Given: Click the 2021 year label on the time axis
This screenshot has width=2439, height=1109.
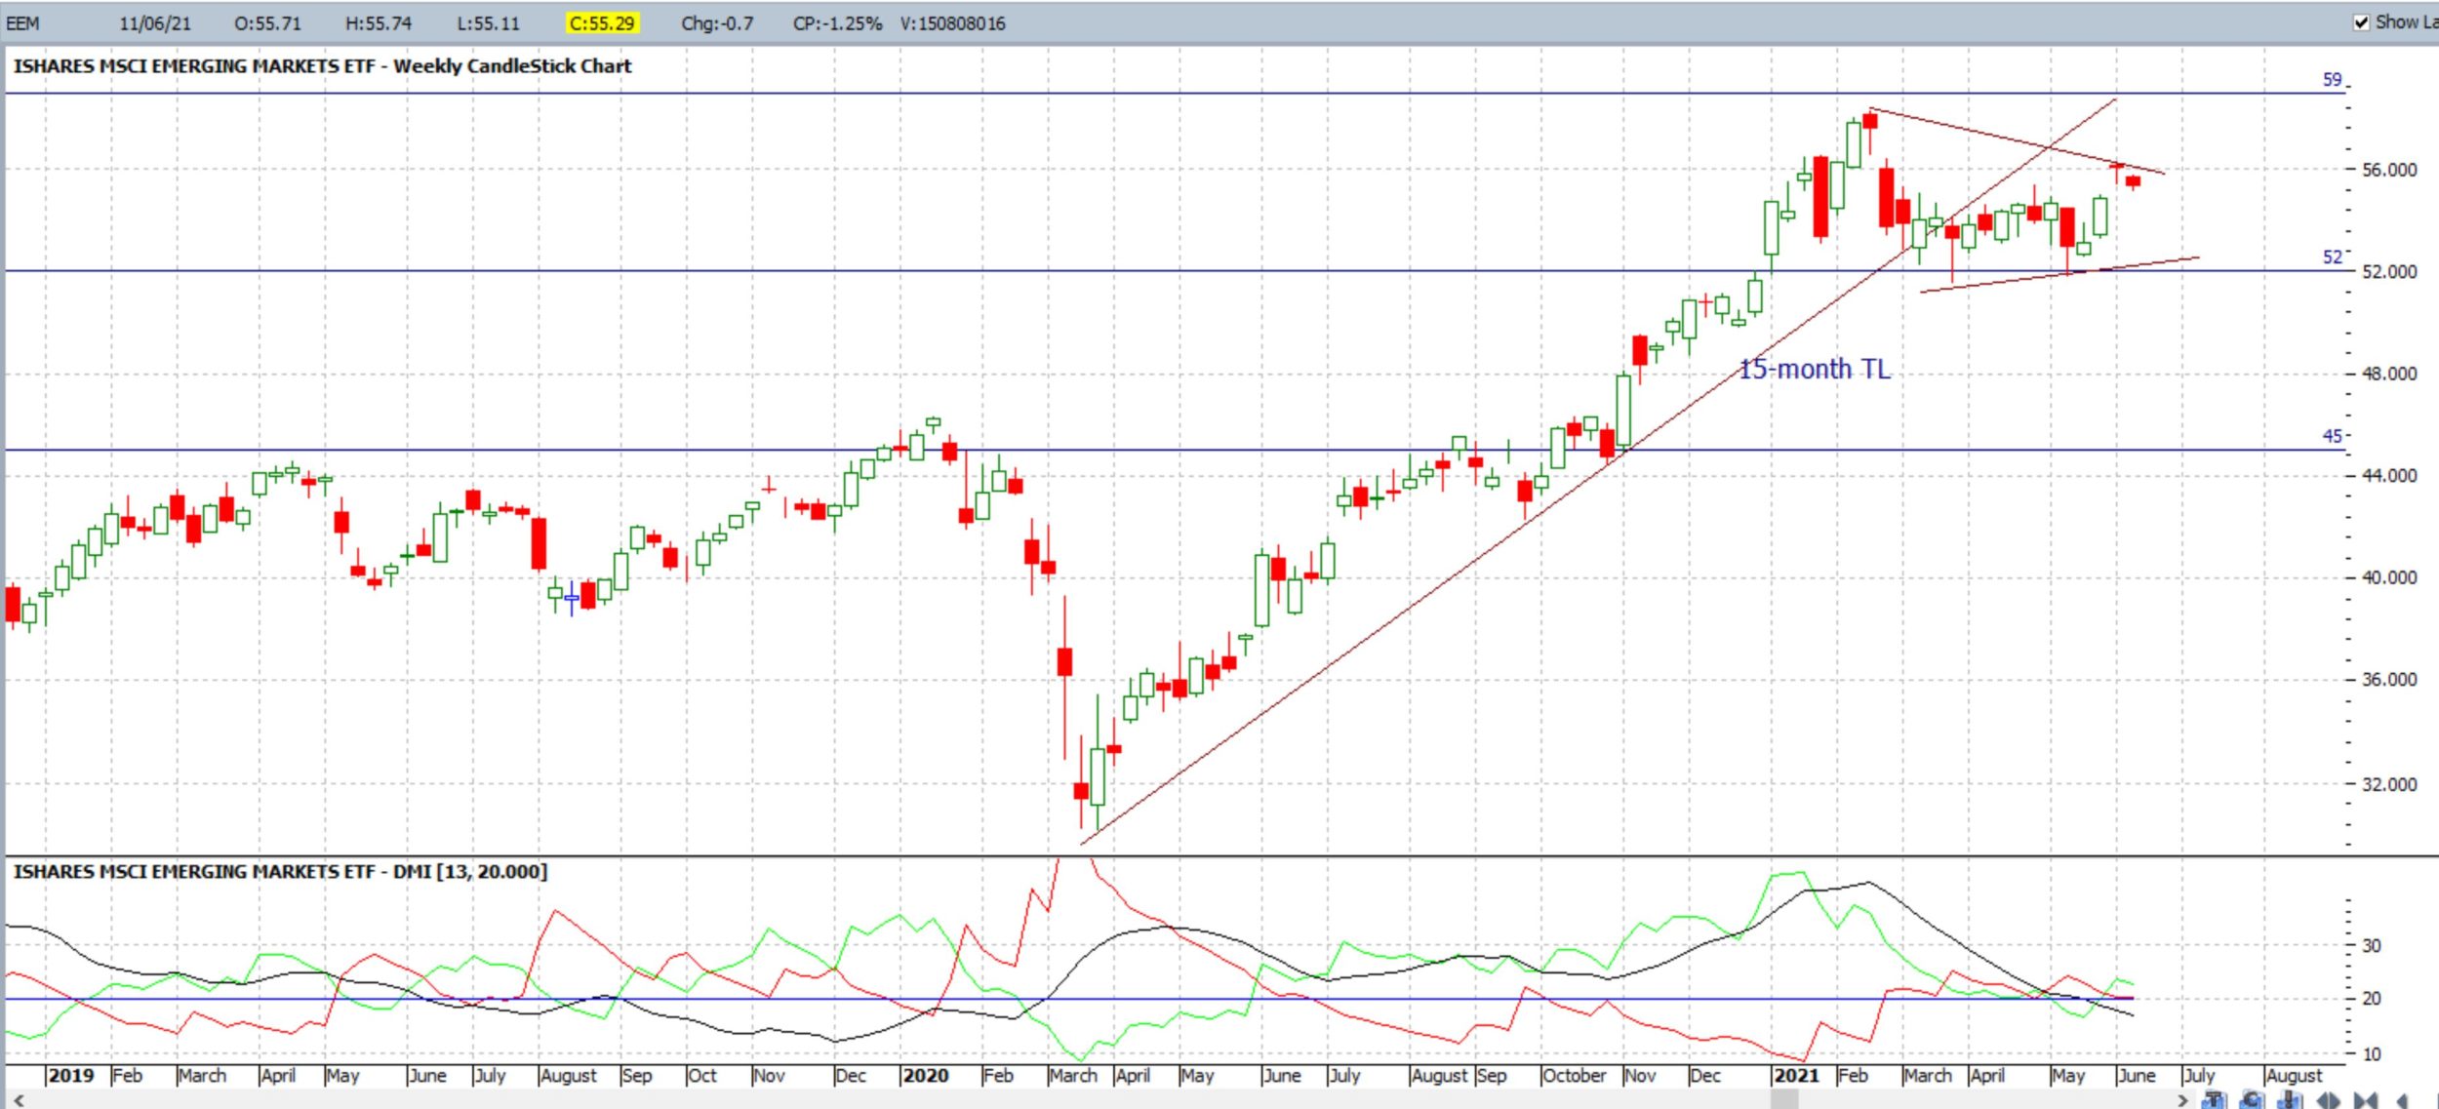Looking at the screenshot, I should click(x=1796, y=1075).
